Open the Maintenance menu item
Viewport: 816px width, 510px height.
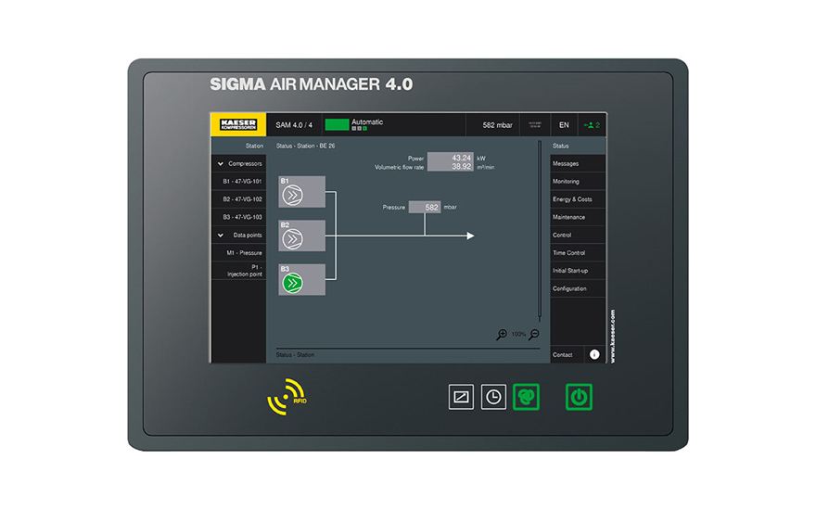click(x=578, y=217)
